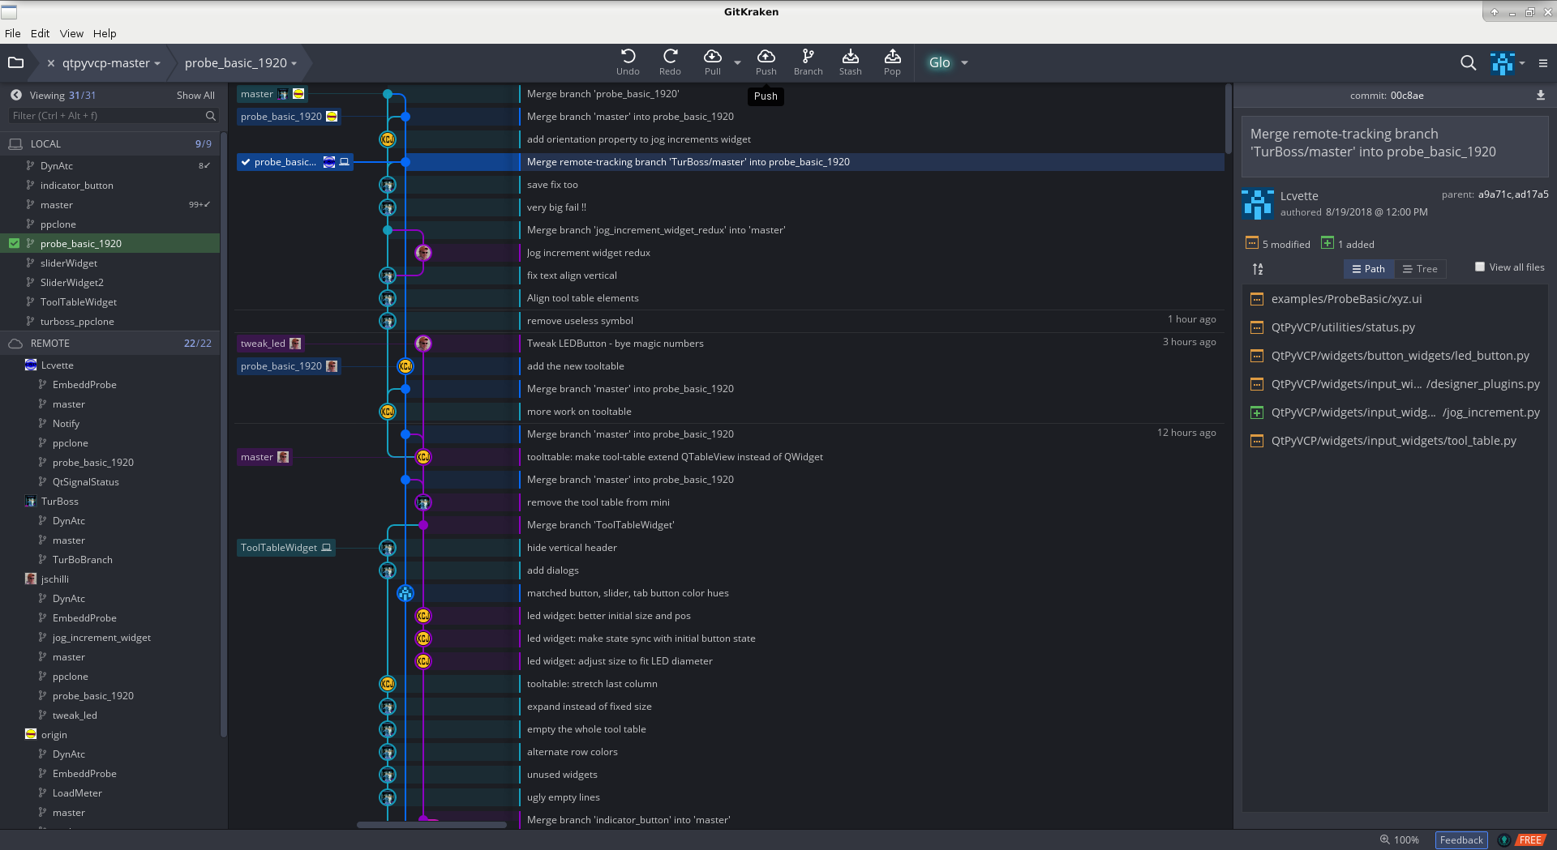Click the zoom magnifier icon in the status bar
The image size is (1557, 850).
pos(1385,839)
